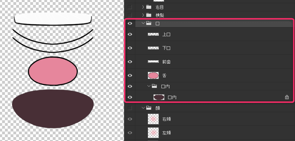The image size is (295, 141).
Task: Expand the 横髪 group arrow
Action: [143, 15]
